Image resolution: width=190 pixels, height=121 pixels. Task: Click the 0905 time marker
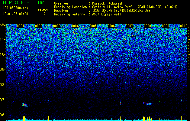coord(93,26)
